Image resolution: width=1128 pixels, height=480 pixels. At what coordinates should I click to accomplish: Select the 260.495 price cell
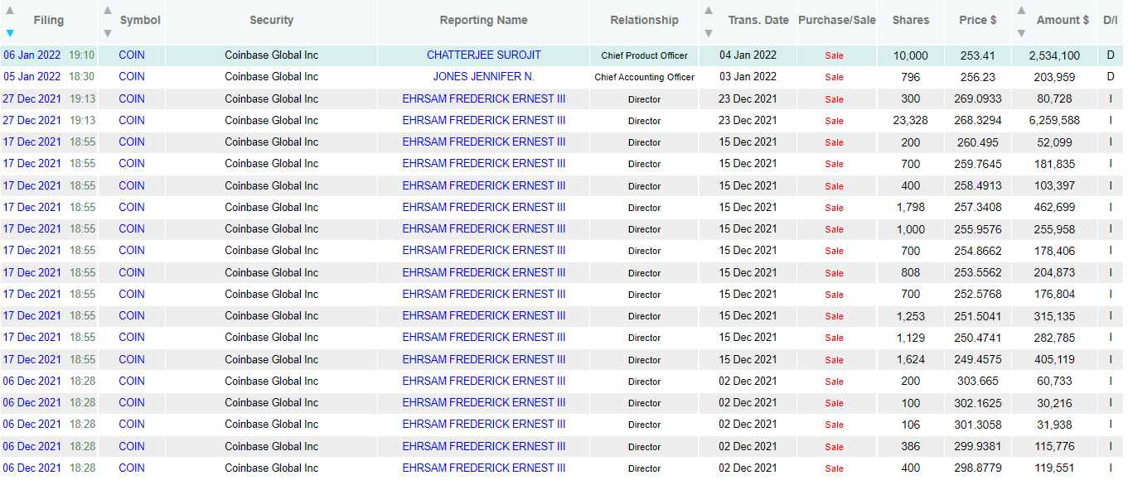tap(978, 142)
